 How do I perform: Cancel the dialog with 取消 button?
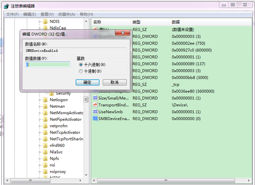[115, 82]
